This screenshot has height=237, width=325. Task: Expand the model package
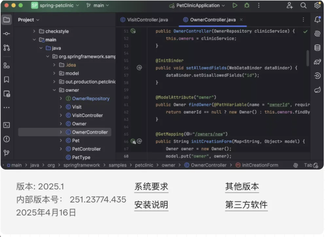pos(54,73)
